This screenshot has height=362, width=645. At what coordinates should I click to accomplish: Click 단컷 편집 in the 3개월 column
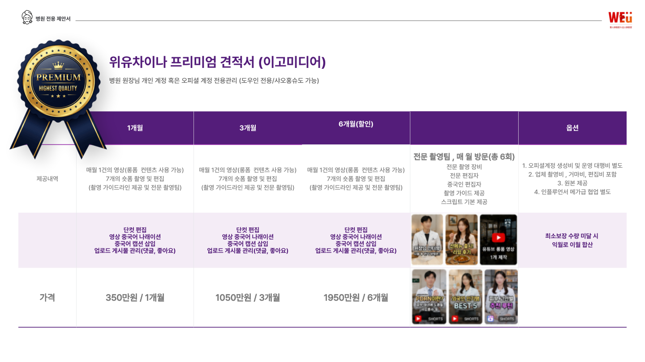click(x=248, y=230)
